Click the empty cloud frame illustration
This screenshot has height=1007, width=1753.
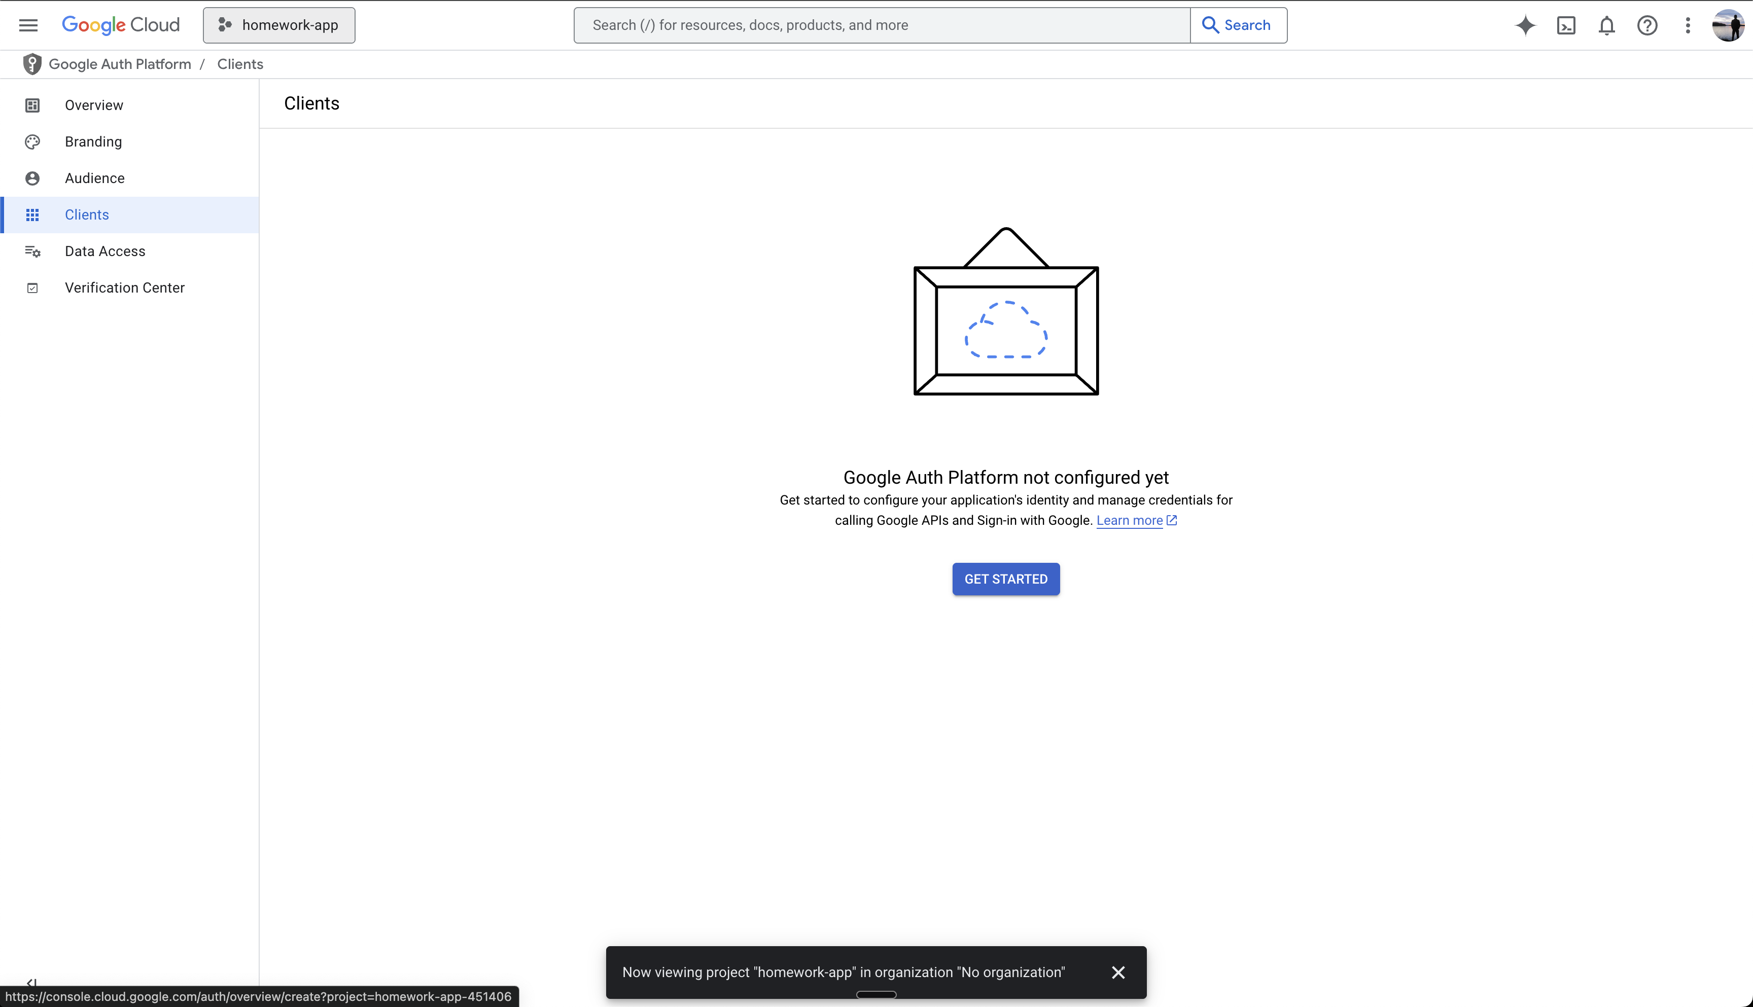1006,311
